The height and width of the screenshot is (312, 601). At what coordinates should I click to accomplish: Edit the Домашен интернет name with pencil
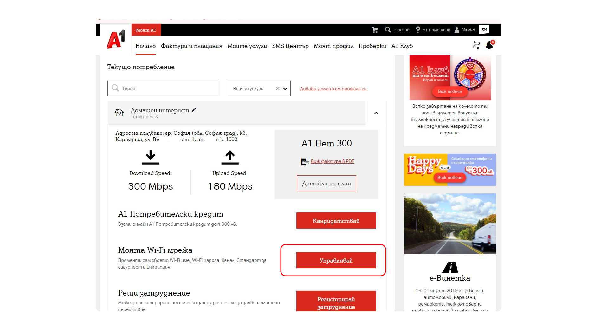coord(194,110)
